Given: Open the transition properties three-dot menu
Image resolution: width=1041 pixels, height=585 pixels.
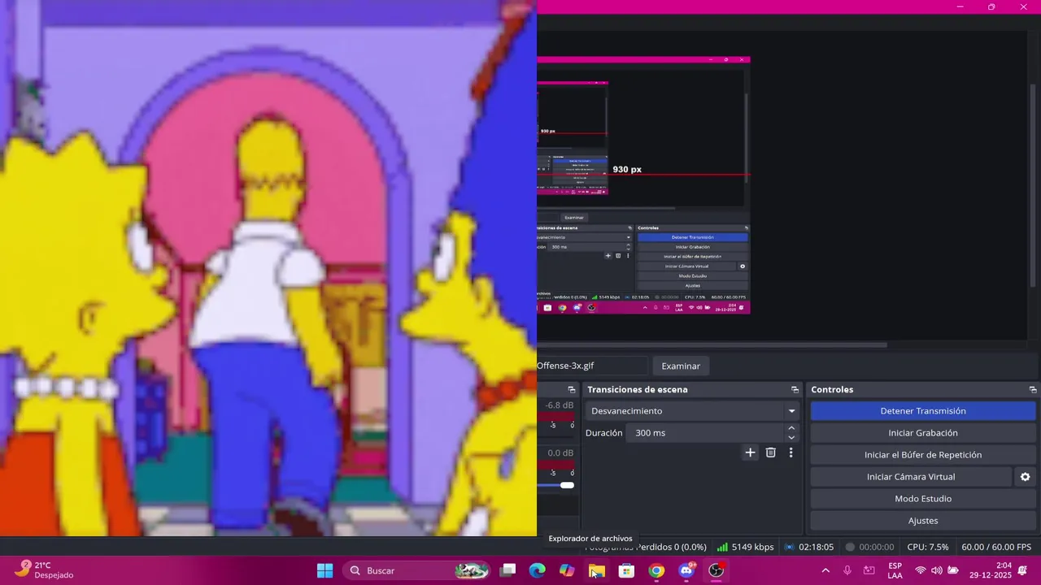Looking at the screenshot, I should 791,453.
